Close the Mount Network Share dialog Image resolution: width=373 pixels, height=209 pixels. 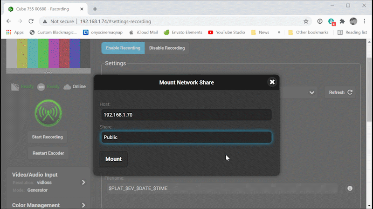pos(272,82)
